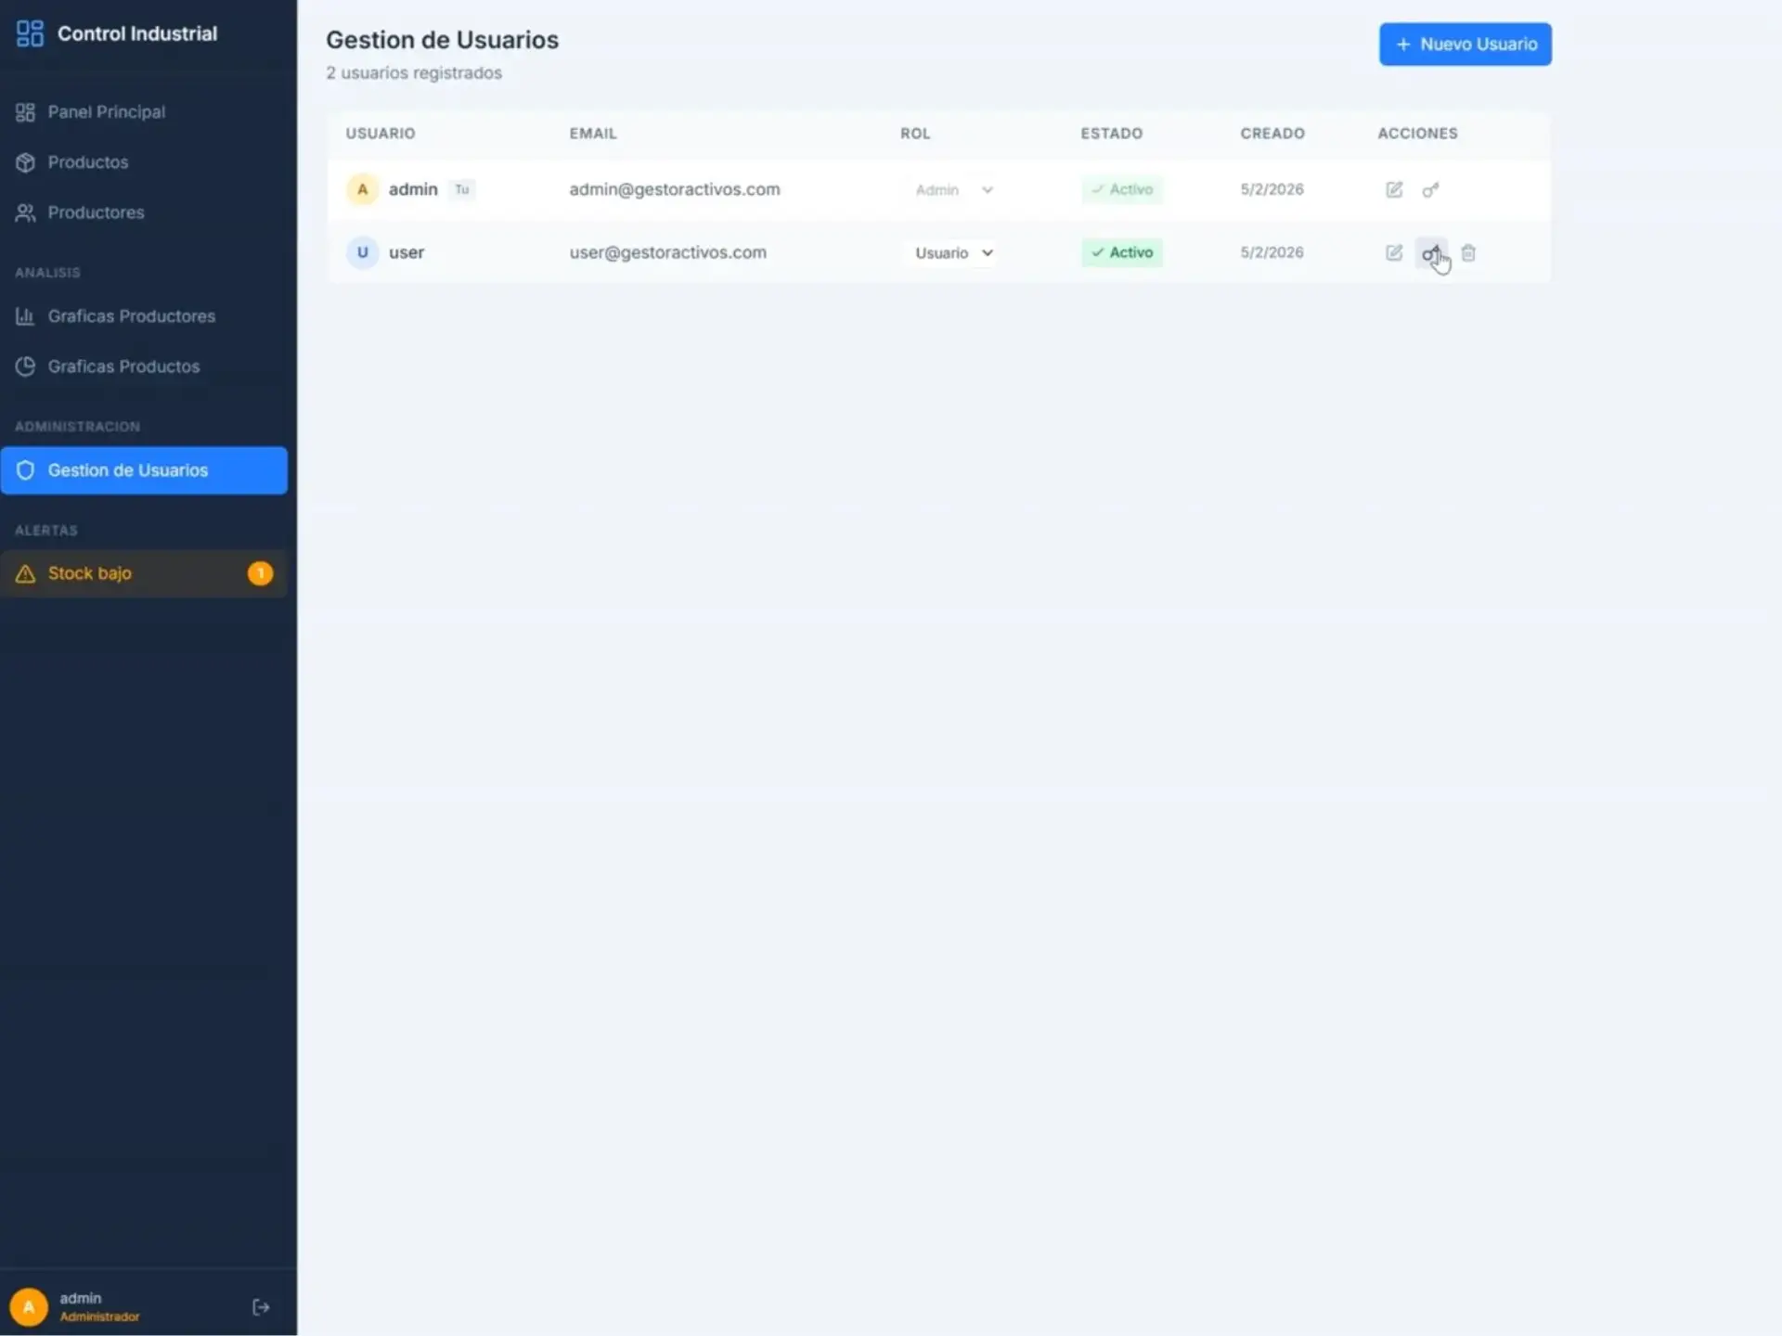Delete user with the trash icon
Screen dimensions: 1782x1336
(1468, 253)
